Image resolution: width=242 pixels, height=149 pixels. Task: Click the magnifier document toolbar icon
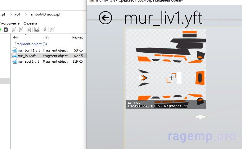[x=14, y=29]
